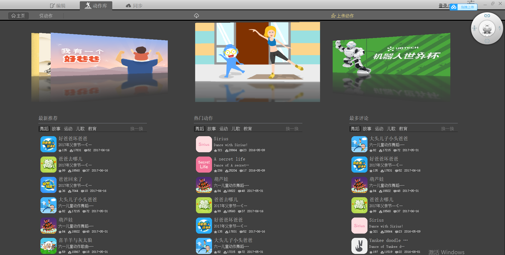The width and height of the screenshot is (505, 255).
Task: Select 儿歌 category under 最多评论
Action: (x=391, y=129)
